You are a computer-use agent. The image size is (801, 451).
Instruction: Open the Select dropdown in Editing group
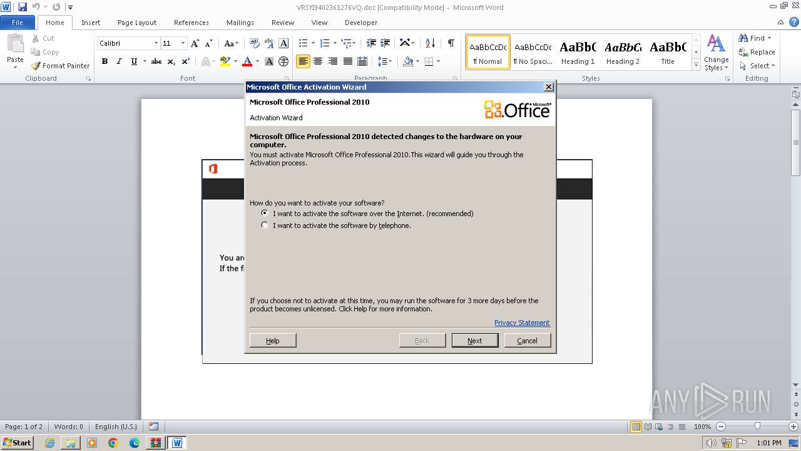coord(757,66)
